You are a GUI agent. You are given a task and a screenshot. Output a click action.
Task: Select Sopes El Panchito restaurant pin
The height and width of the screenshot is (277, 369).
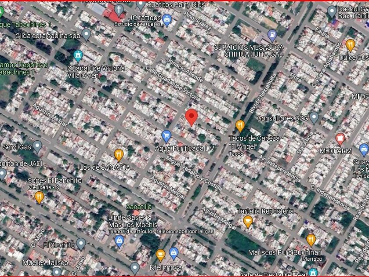click(39, 197)
